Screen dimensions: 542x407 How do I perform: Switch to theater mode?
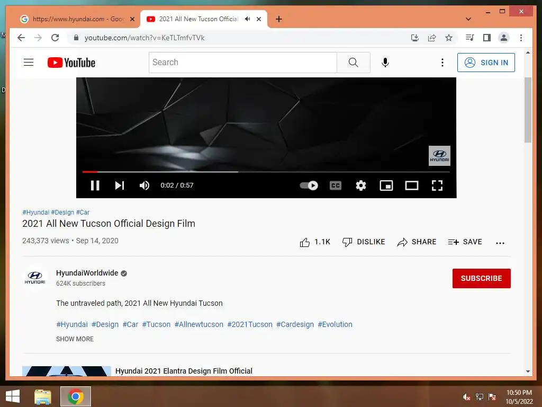(412, 185)
